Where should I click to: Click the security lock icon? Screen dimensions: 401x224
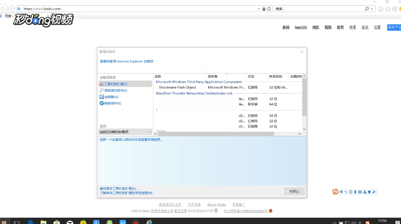coord(264,9)
